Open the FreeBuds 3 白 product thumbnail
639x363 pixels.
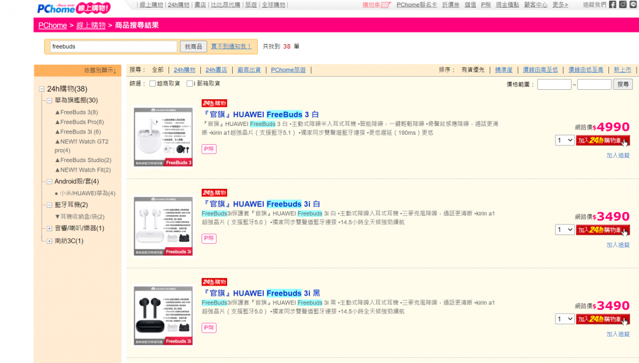(163, 137)
